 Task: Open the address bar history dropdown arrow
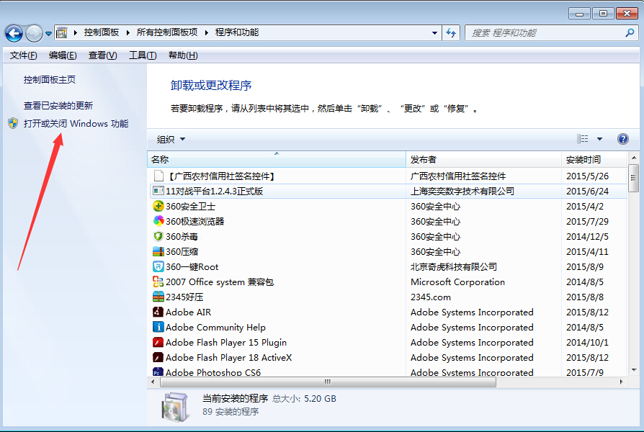434,33
